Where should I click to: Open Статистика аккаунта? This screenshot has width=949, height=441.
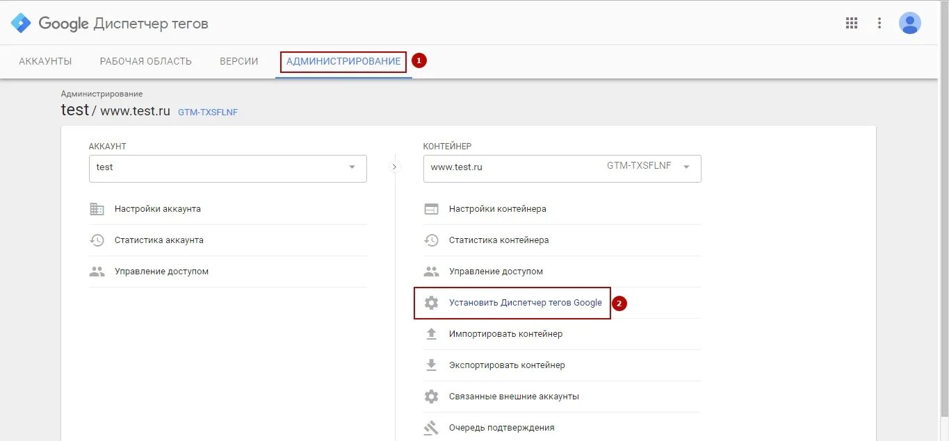pos(159,240)
